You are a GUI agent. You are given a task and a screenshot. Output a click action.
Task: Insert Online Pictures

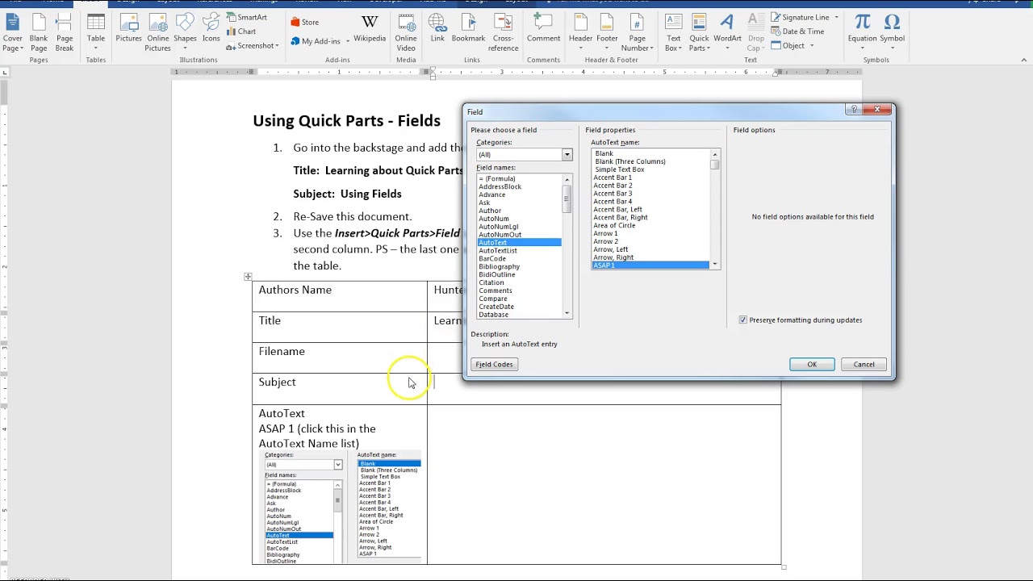pyautogui.click(x=158, y=33)
